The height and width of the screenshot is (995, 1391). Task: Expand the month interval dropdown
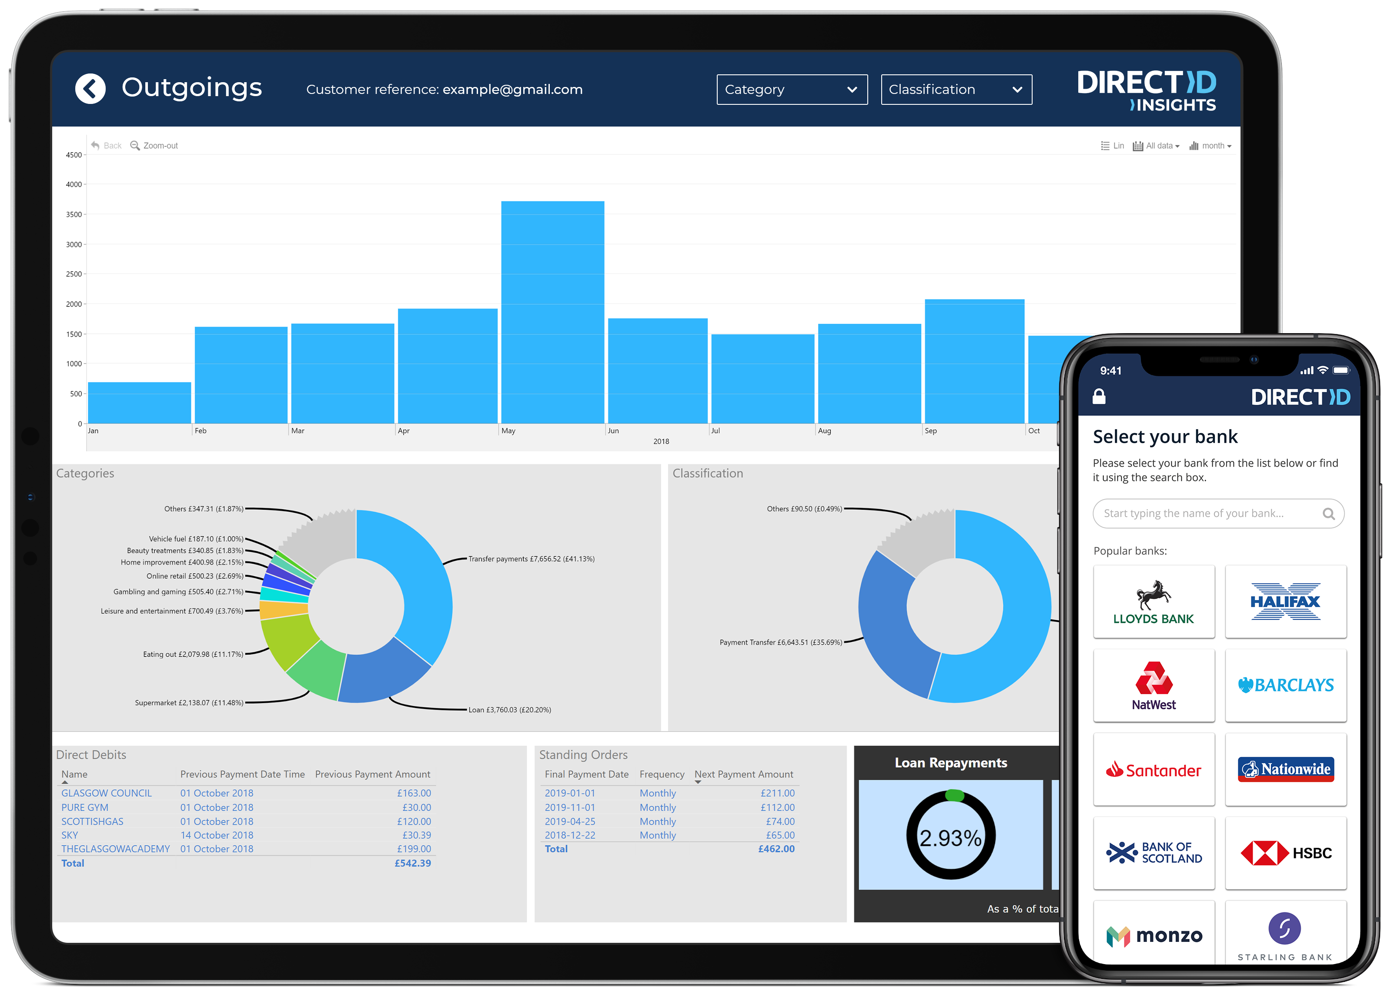(x=1210, y=146)
